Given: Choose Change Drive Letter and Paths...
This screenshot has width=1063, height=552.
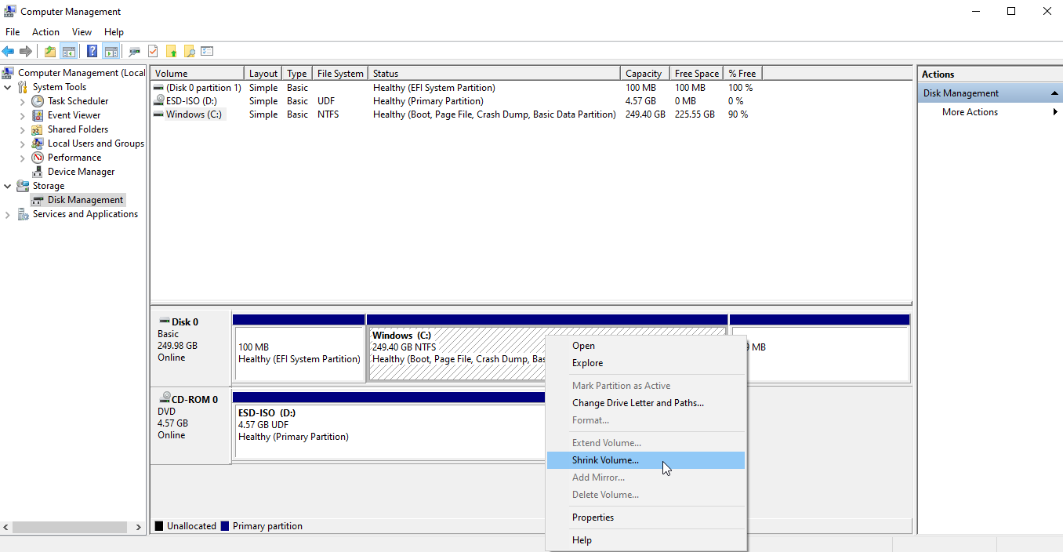Looking at the screenshot, I should coord(646,403).
